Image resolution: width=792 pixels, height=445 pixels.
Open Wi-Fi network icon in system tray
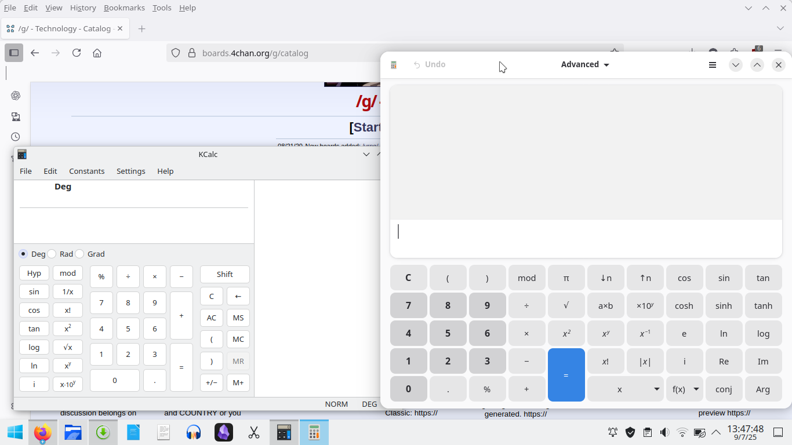point(682,432)
